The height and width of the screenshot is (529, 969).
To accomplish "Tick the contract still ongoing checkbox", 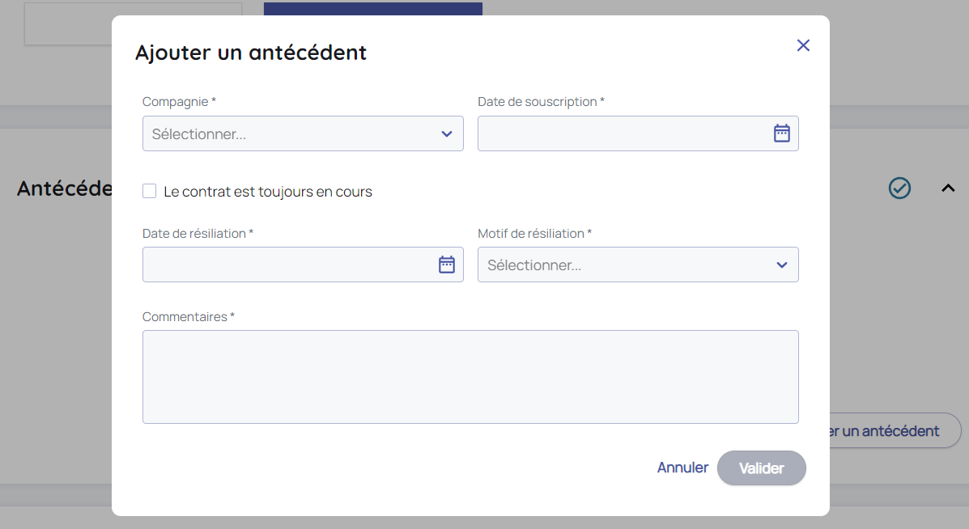I will (x=150, y=192).
